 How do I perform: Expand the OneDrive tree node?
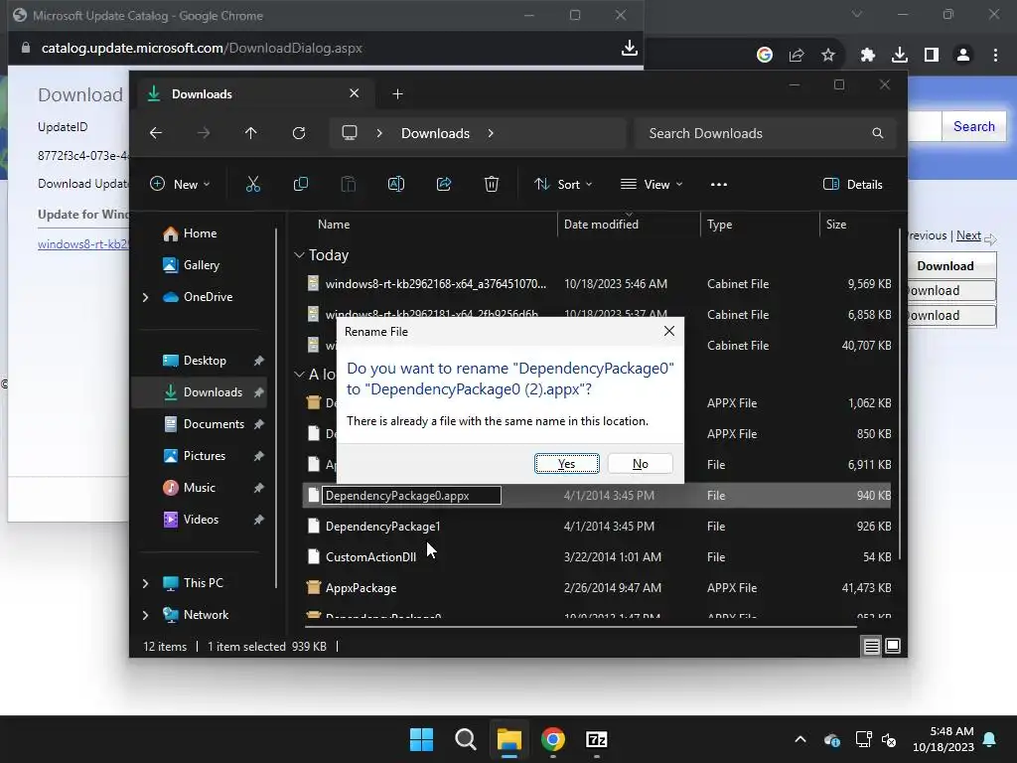coord(145,297)
